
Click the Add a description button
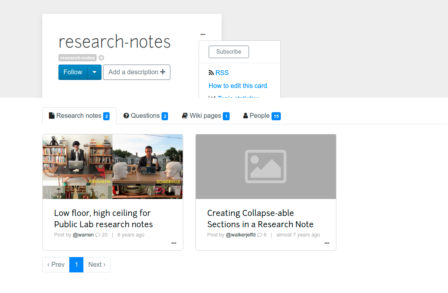point(137,72)
